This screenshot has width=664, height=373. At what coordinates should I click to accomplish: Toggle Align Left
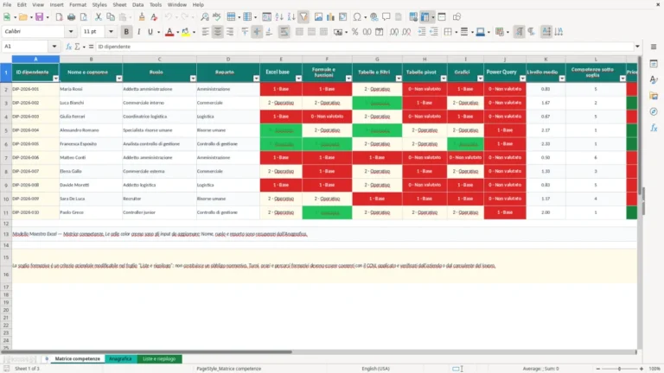tap(206, 32)
